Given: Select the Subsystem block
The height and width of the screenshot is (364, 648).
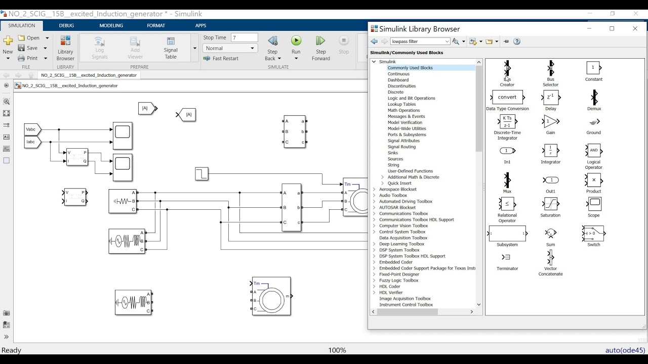Looking at the screenshot, I should point(507,233).
